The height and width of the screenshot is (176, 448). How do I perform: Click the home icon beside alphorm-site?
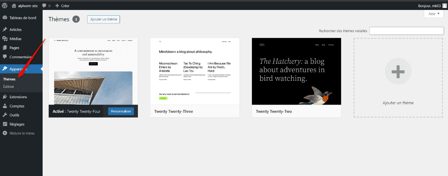(x=14, y=6)
